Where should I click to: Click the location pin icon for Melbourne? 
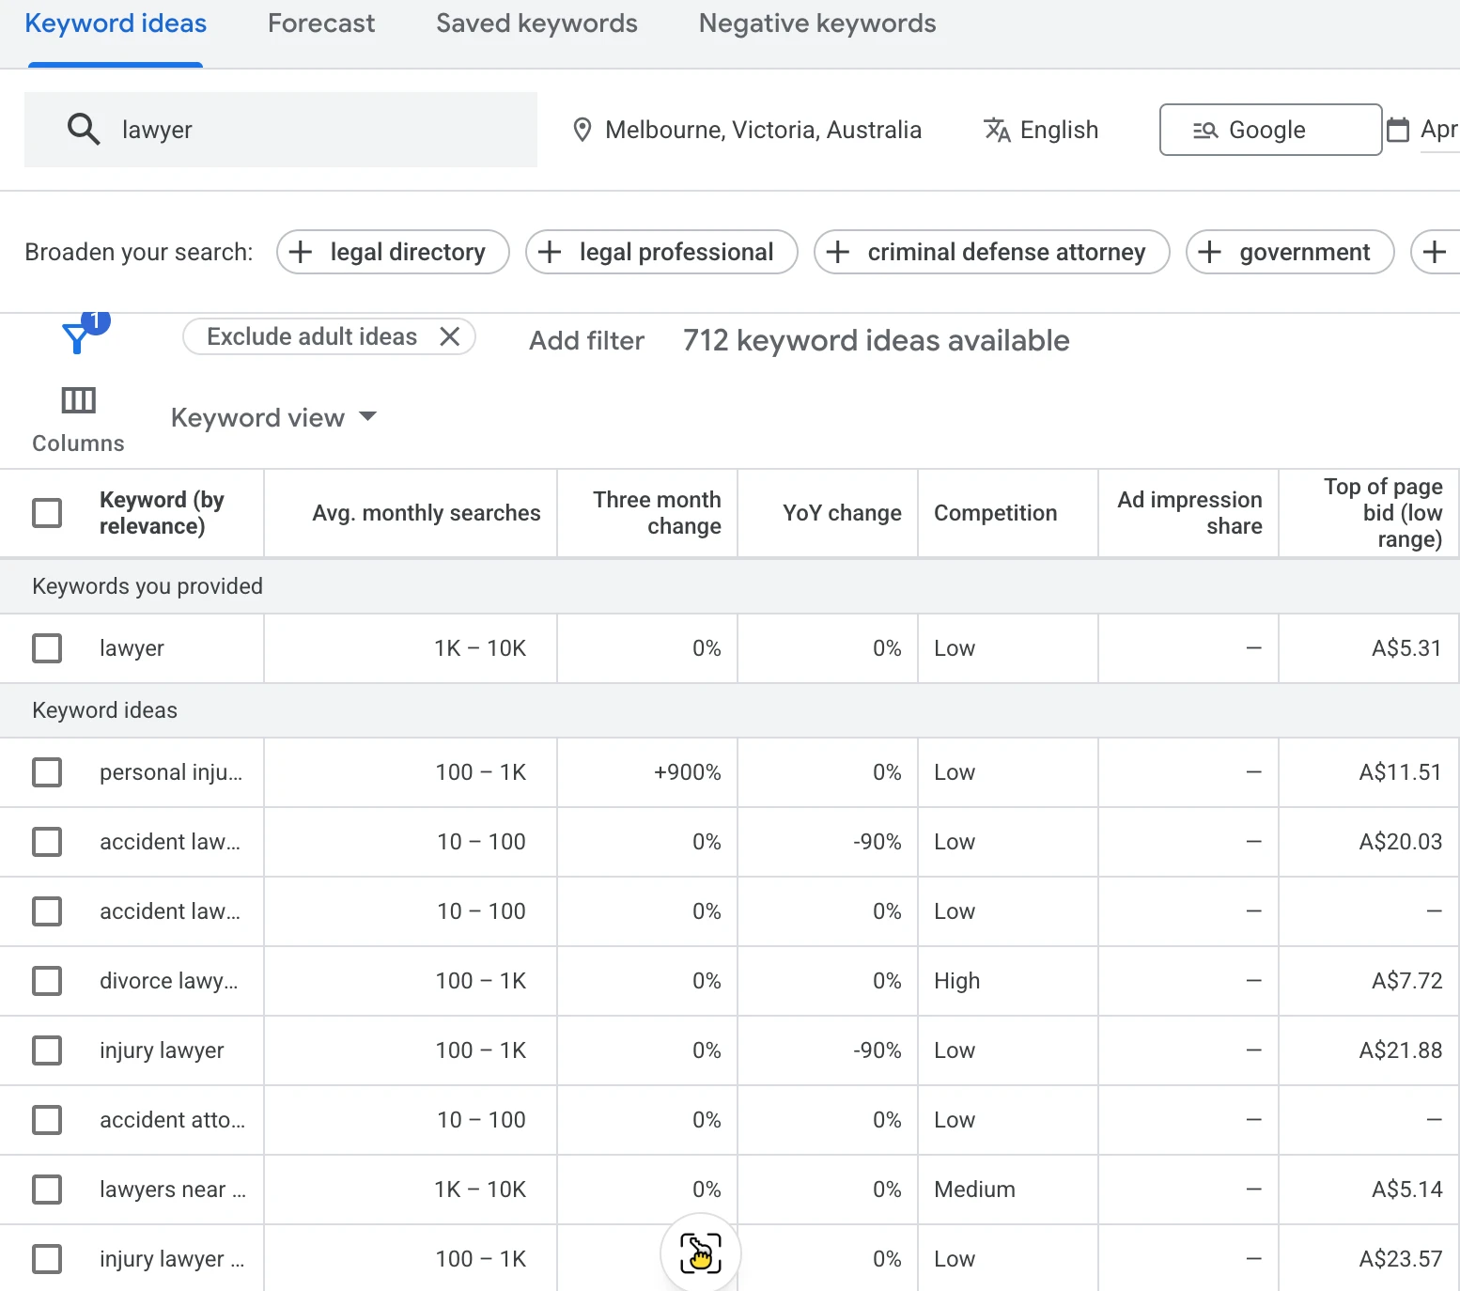click(582, 130)
